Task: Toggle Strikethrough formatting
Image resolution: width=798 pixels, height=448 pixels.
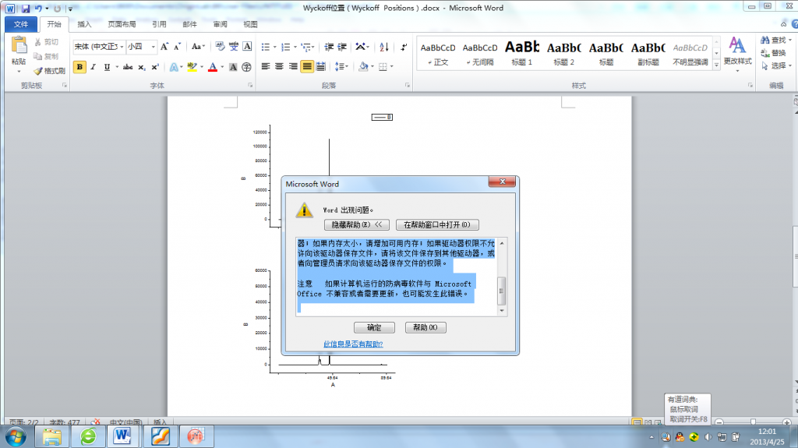Action: point(128,67)
